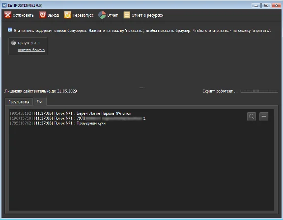Click the red X Остановить icon
This screenshot has width=283, height=220.
coord(8,15)
